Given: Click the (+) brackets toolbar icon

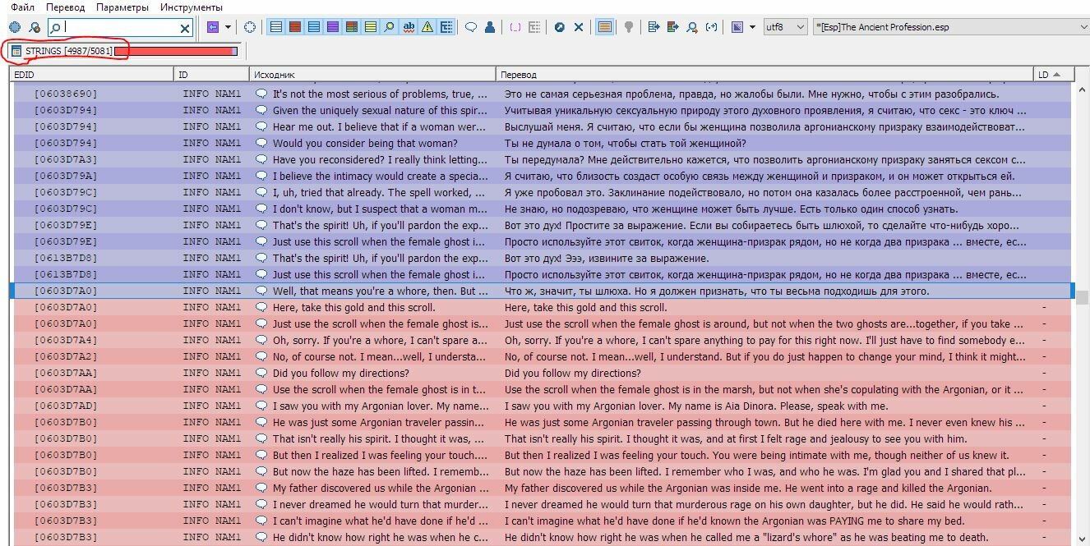Looking at the screenshot, I should 712,27.
